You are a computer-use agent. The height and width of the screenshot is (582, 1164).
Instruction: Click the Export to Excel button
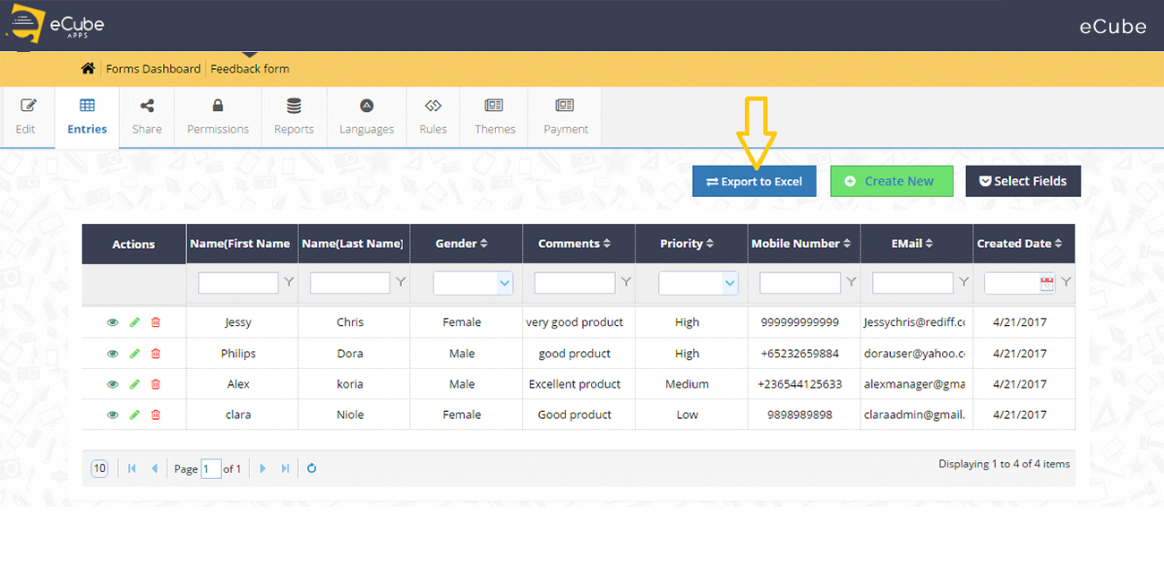754,181
